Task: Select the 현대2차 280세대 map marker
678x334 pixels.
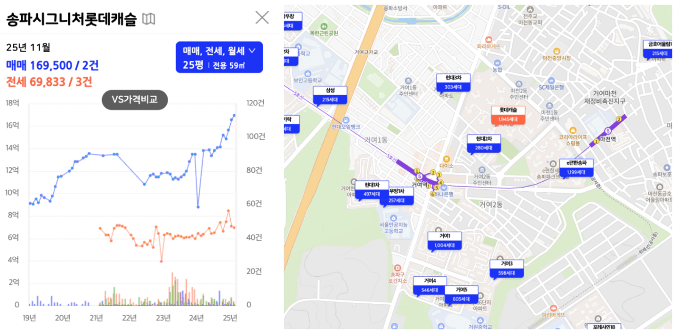Action: click(484, 144)
